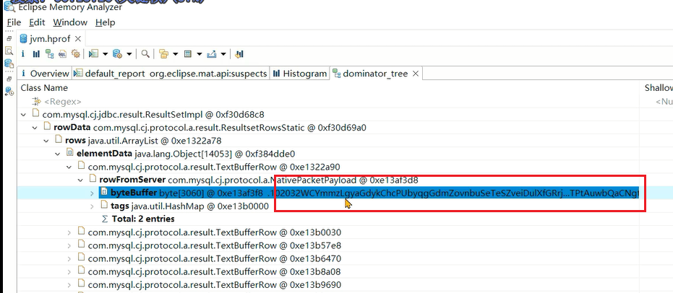Click the byteBuffer array icon
Screen dimensions: 673x293
[104, 193]
